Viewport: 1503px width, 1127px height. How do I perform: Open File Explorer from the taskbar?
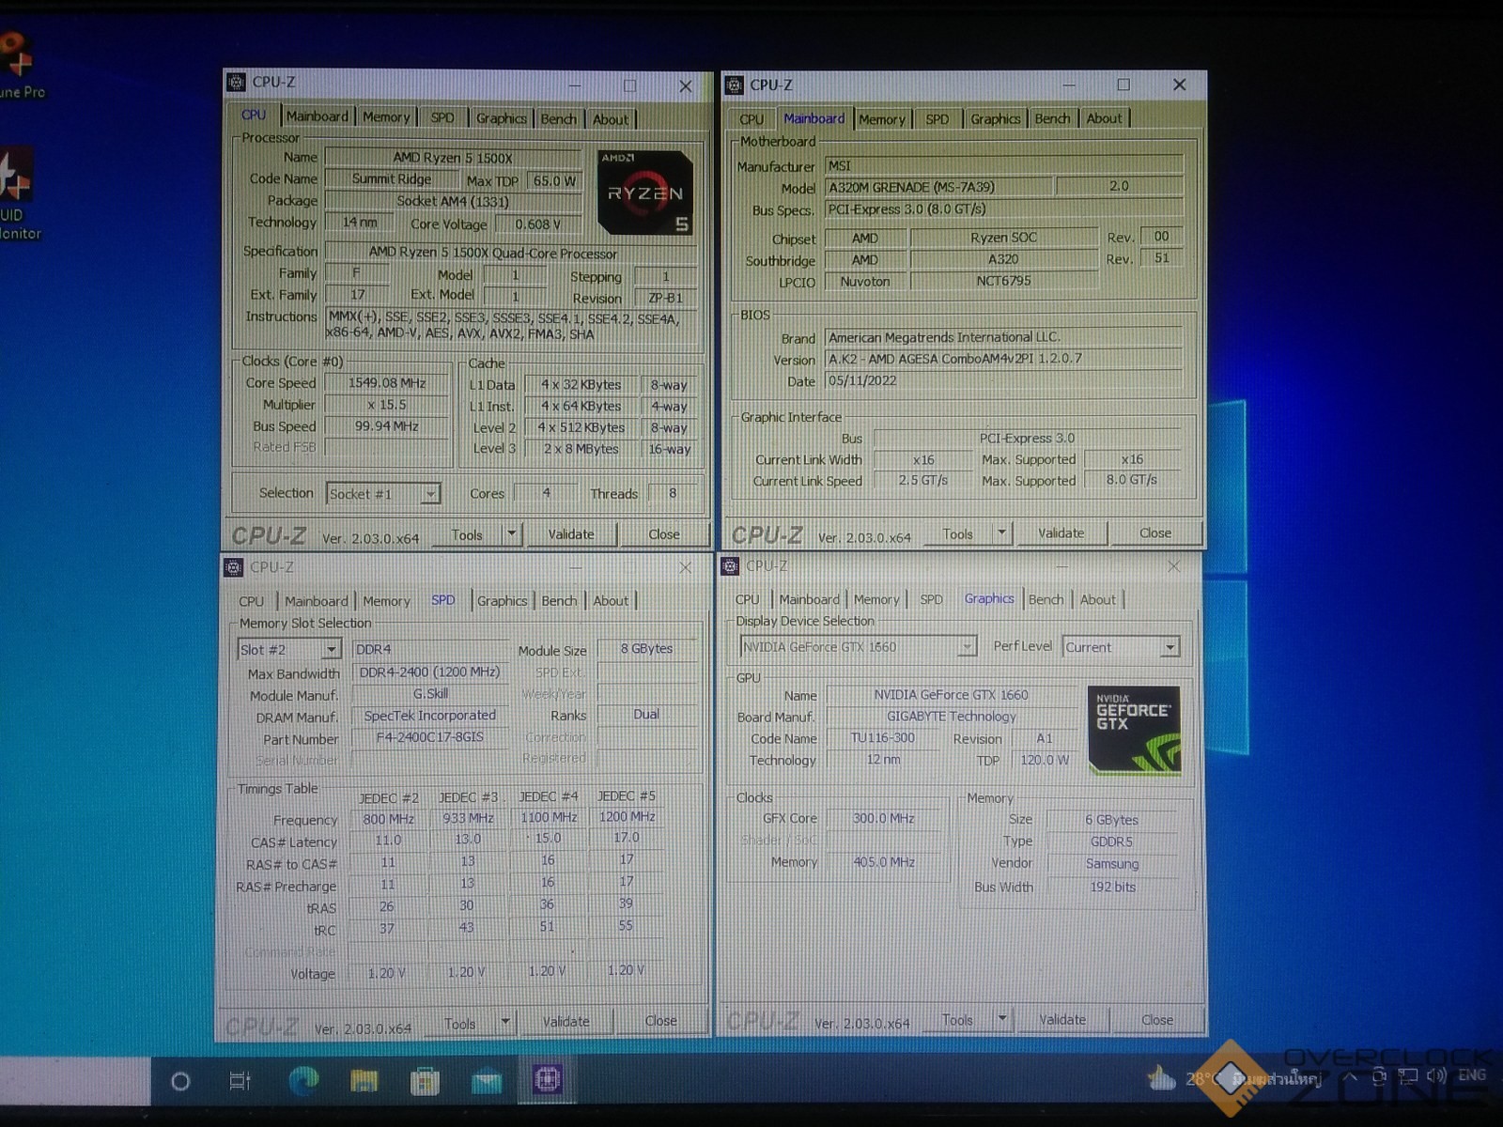click(x=364, y=1081)
